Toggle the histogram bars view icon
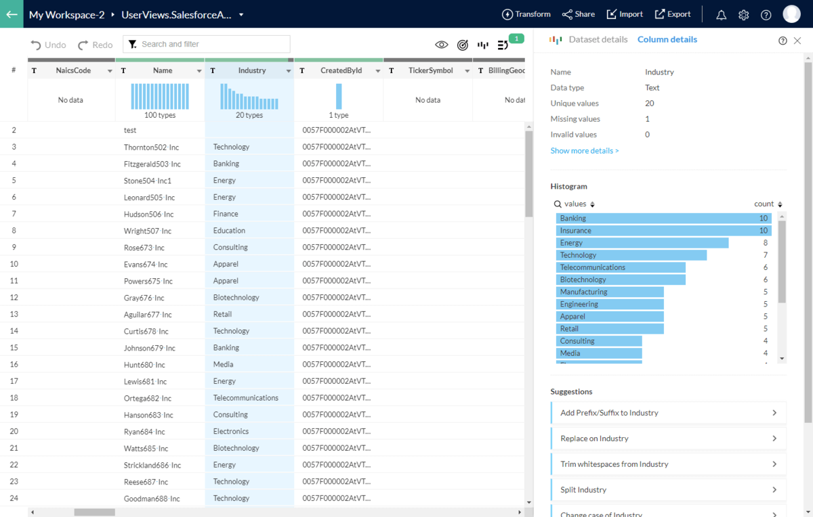Image resolution: width=813 pixels, height=517 pixels. tap(483, 45)
